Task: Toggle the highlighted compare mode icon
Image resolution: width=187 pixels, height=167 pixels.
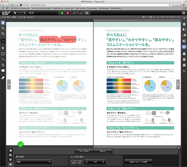Action: click(x=184, y=47)
